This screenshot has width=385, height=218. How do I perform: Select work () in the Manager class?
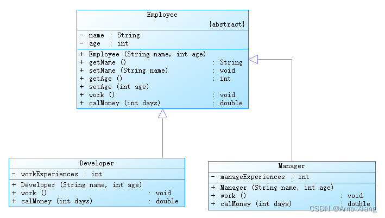[x=287, y=196]
